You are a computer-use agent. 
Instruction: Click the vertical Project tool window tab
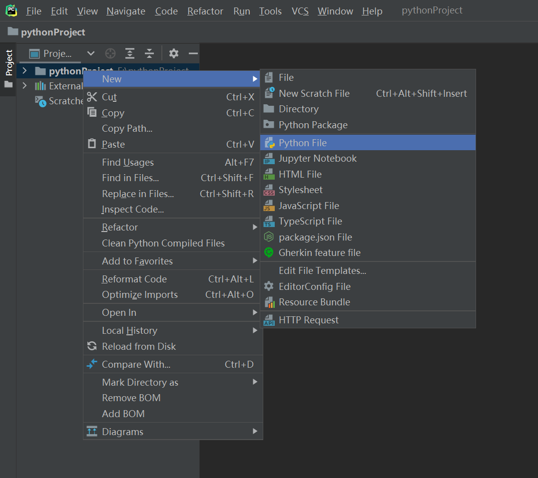coord(9,62)
